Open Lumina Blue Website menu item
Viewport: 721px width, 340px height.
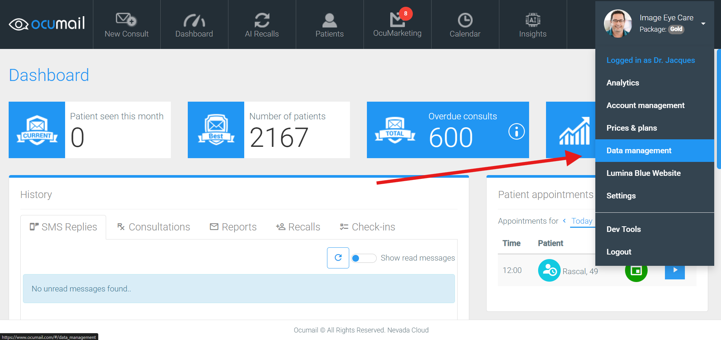655,173
